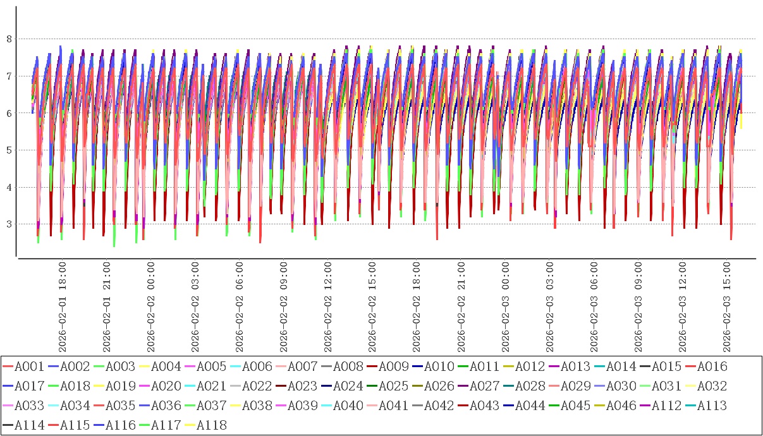763x436 pixels.
Task: Click the y-axis value 8 label
Action: pyautogui.click(x=9, y=39)
